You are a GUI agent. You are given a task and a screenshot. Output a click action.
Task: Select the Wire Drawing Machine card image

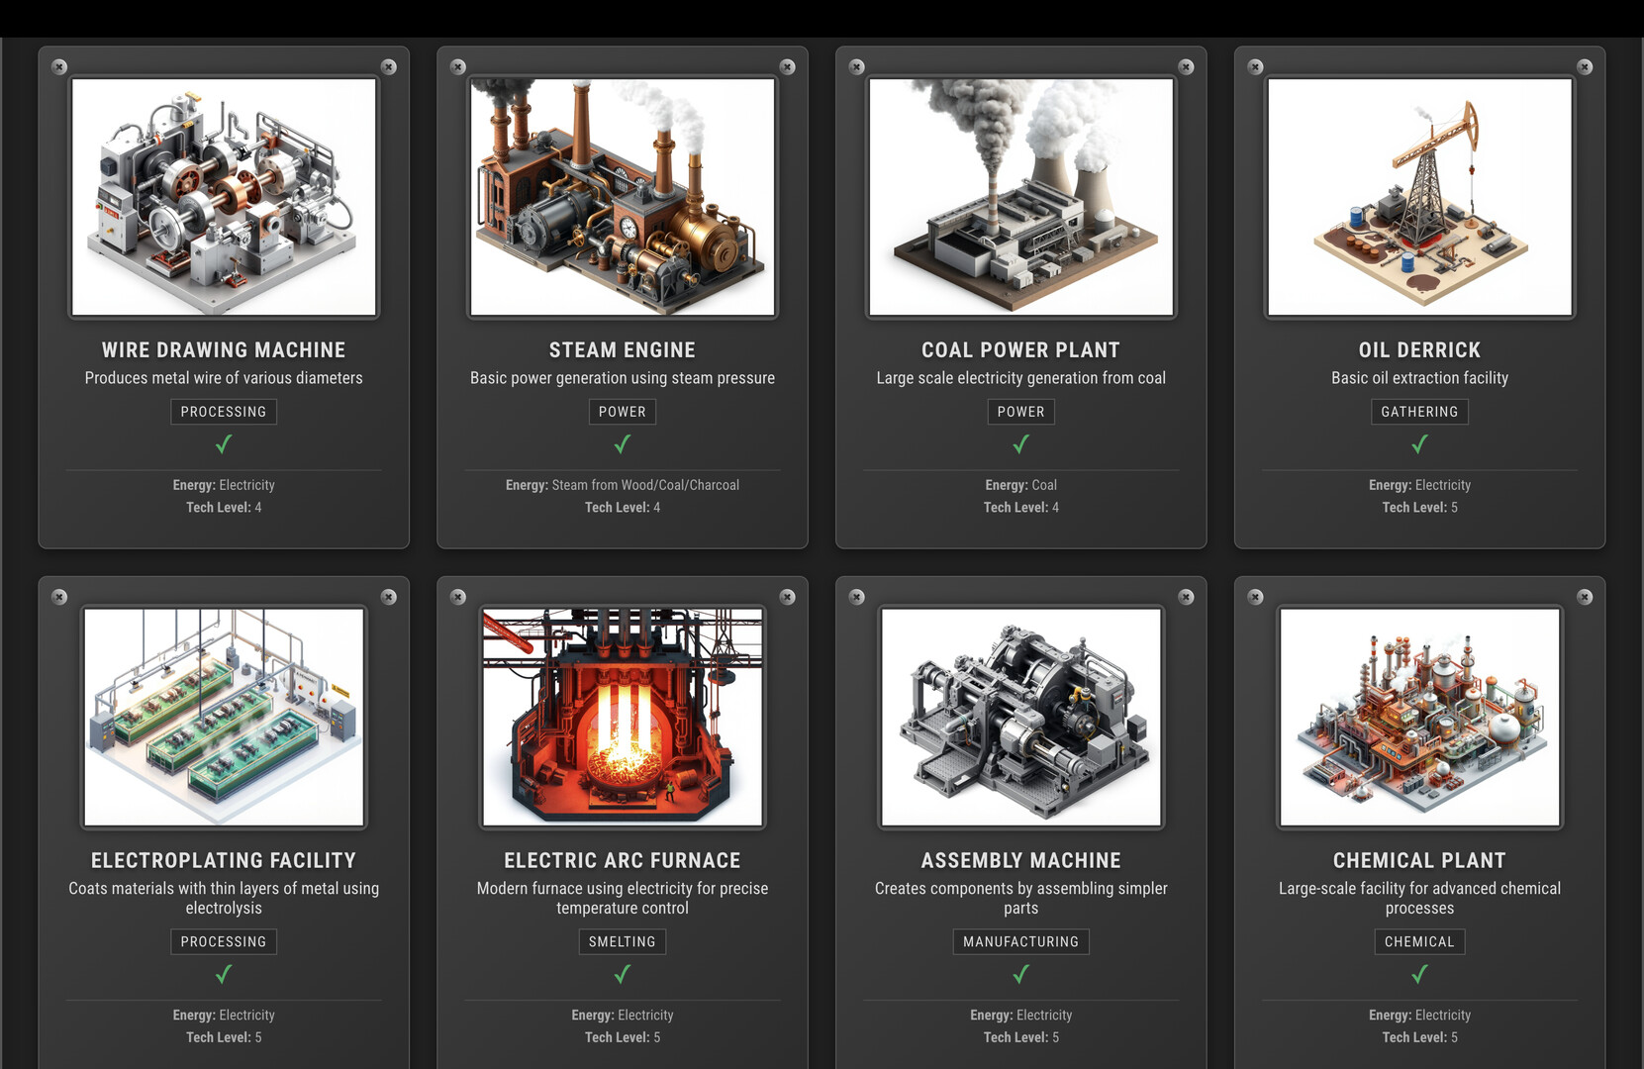tap(223, 196)
